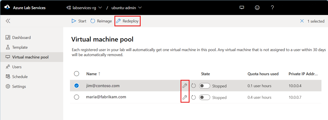The width and height of the screenshot is (328, 120).
Task: Open the Dashboard page
Action: coord(31,37)
